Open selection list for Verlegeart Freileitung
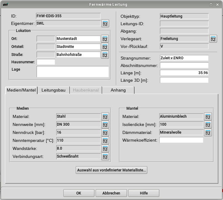 point(213,39)
